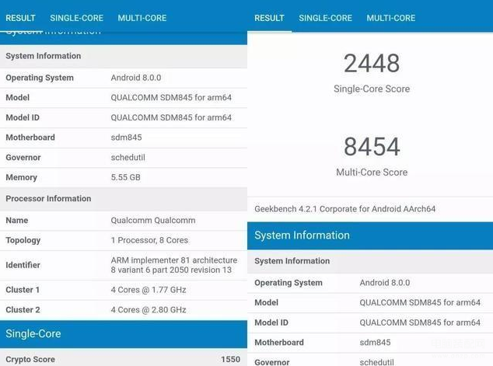This screenshot has height=366, width=493.
Task: Click right screen Model value 'QUALCOMM SDM845 for arm64'
Action: 420,302
